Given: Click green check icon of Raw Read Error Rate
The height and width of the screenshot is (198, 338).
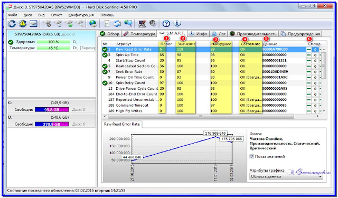Looking at the screenshot, I should coord(105,49).
